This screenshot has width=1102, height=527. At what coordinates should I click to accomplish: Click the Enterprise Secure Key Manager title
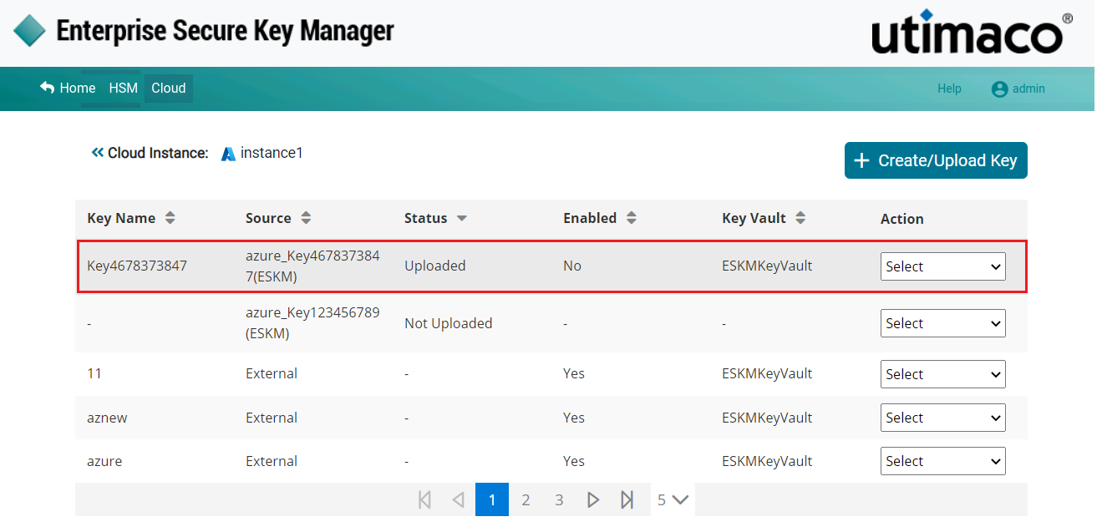click(225, 31)
